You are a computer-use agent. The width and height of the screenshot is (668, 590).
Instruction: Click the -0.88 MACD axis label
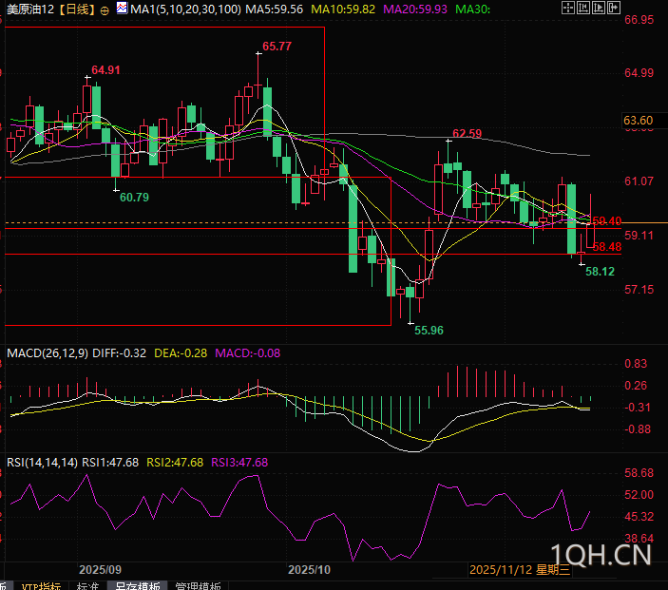click(x=638, y=429)
